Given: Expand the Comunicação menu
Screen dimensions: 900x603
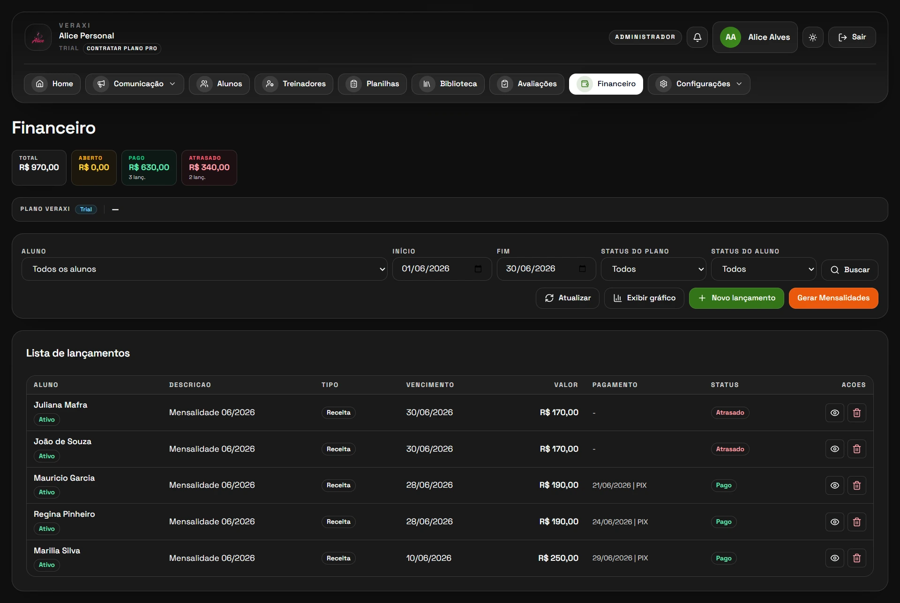Looking at the screenshot, I should tap(135, 84).
